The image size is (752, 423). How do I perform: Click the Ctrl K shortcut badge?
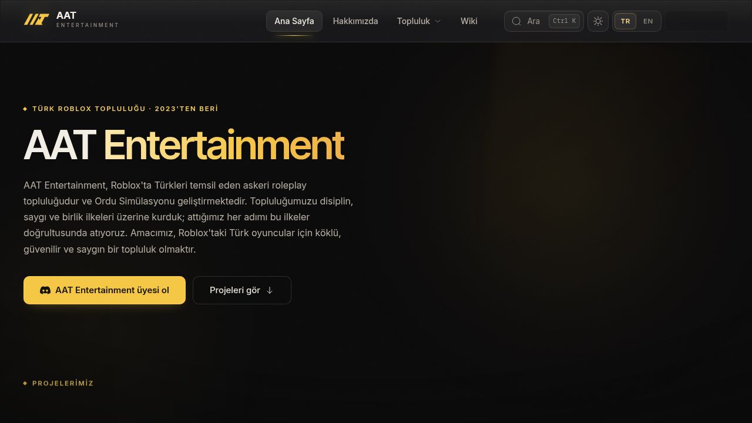(565, 21)
